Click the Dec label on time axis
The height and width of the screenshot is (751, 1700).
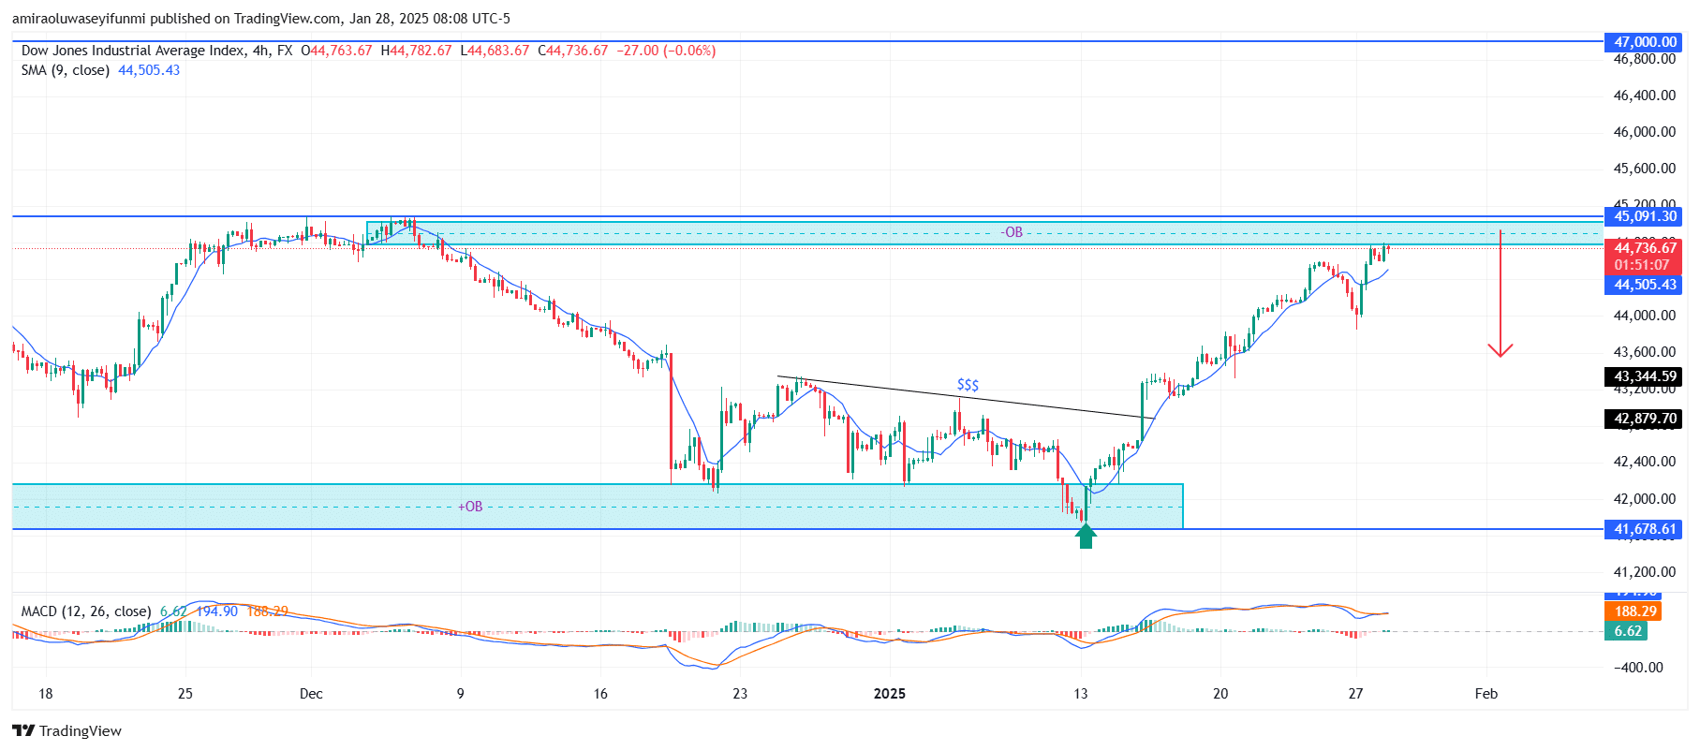311,694
